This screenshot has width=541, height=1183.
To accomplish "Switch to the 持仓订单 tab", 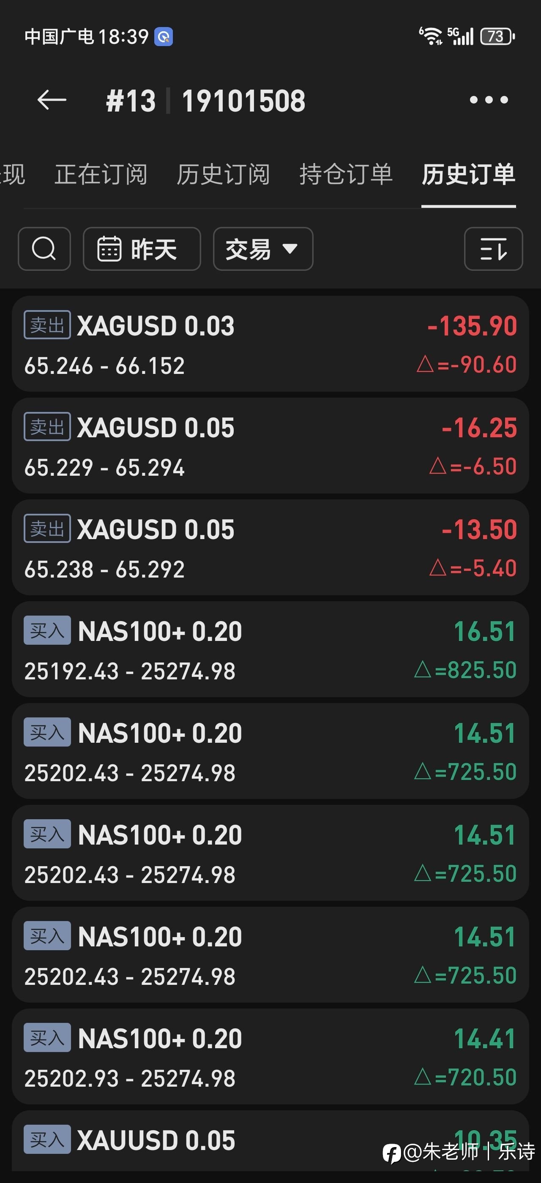I will pos(346,174).
